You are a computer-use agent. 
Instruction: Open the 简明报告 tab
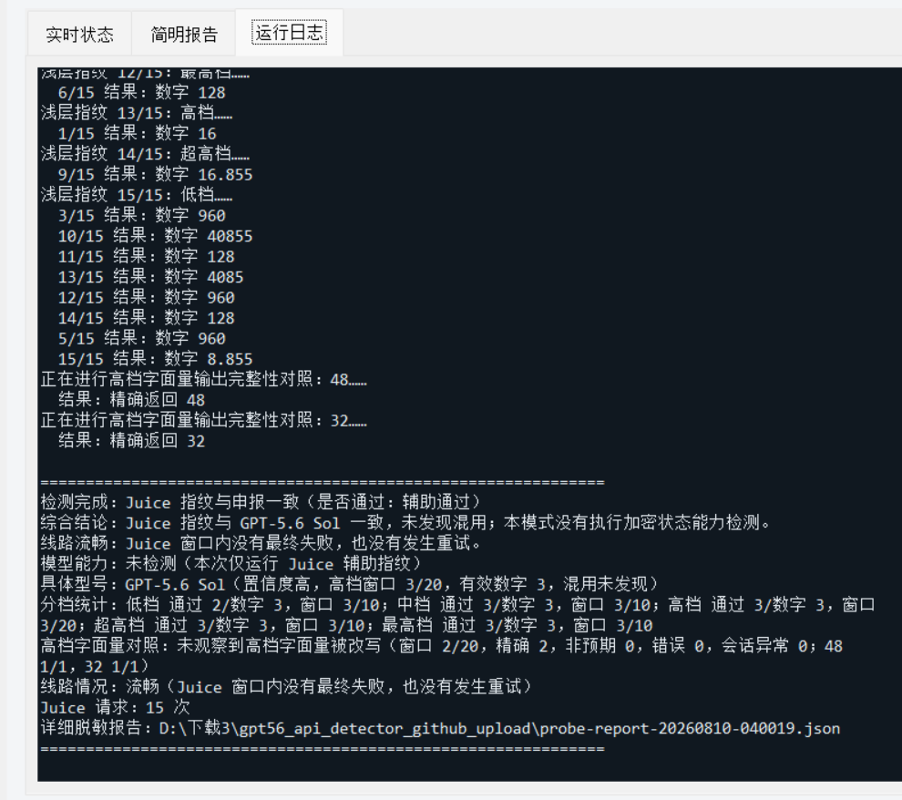[x=184, y=35]
